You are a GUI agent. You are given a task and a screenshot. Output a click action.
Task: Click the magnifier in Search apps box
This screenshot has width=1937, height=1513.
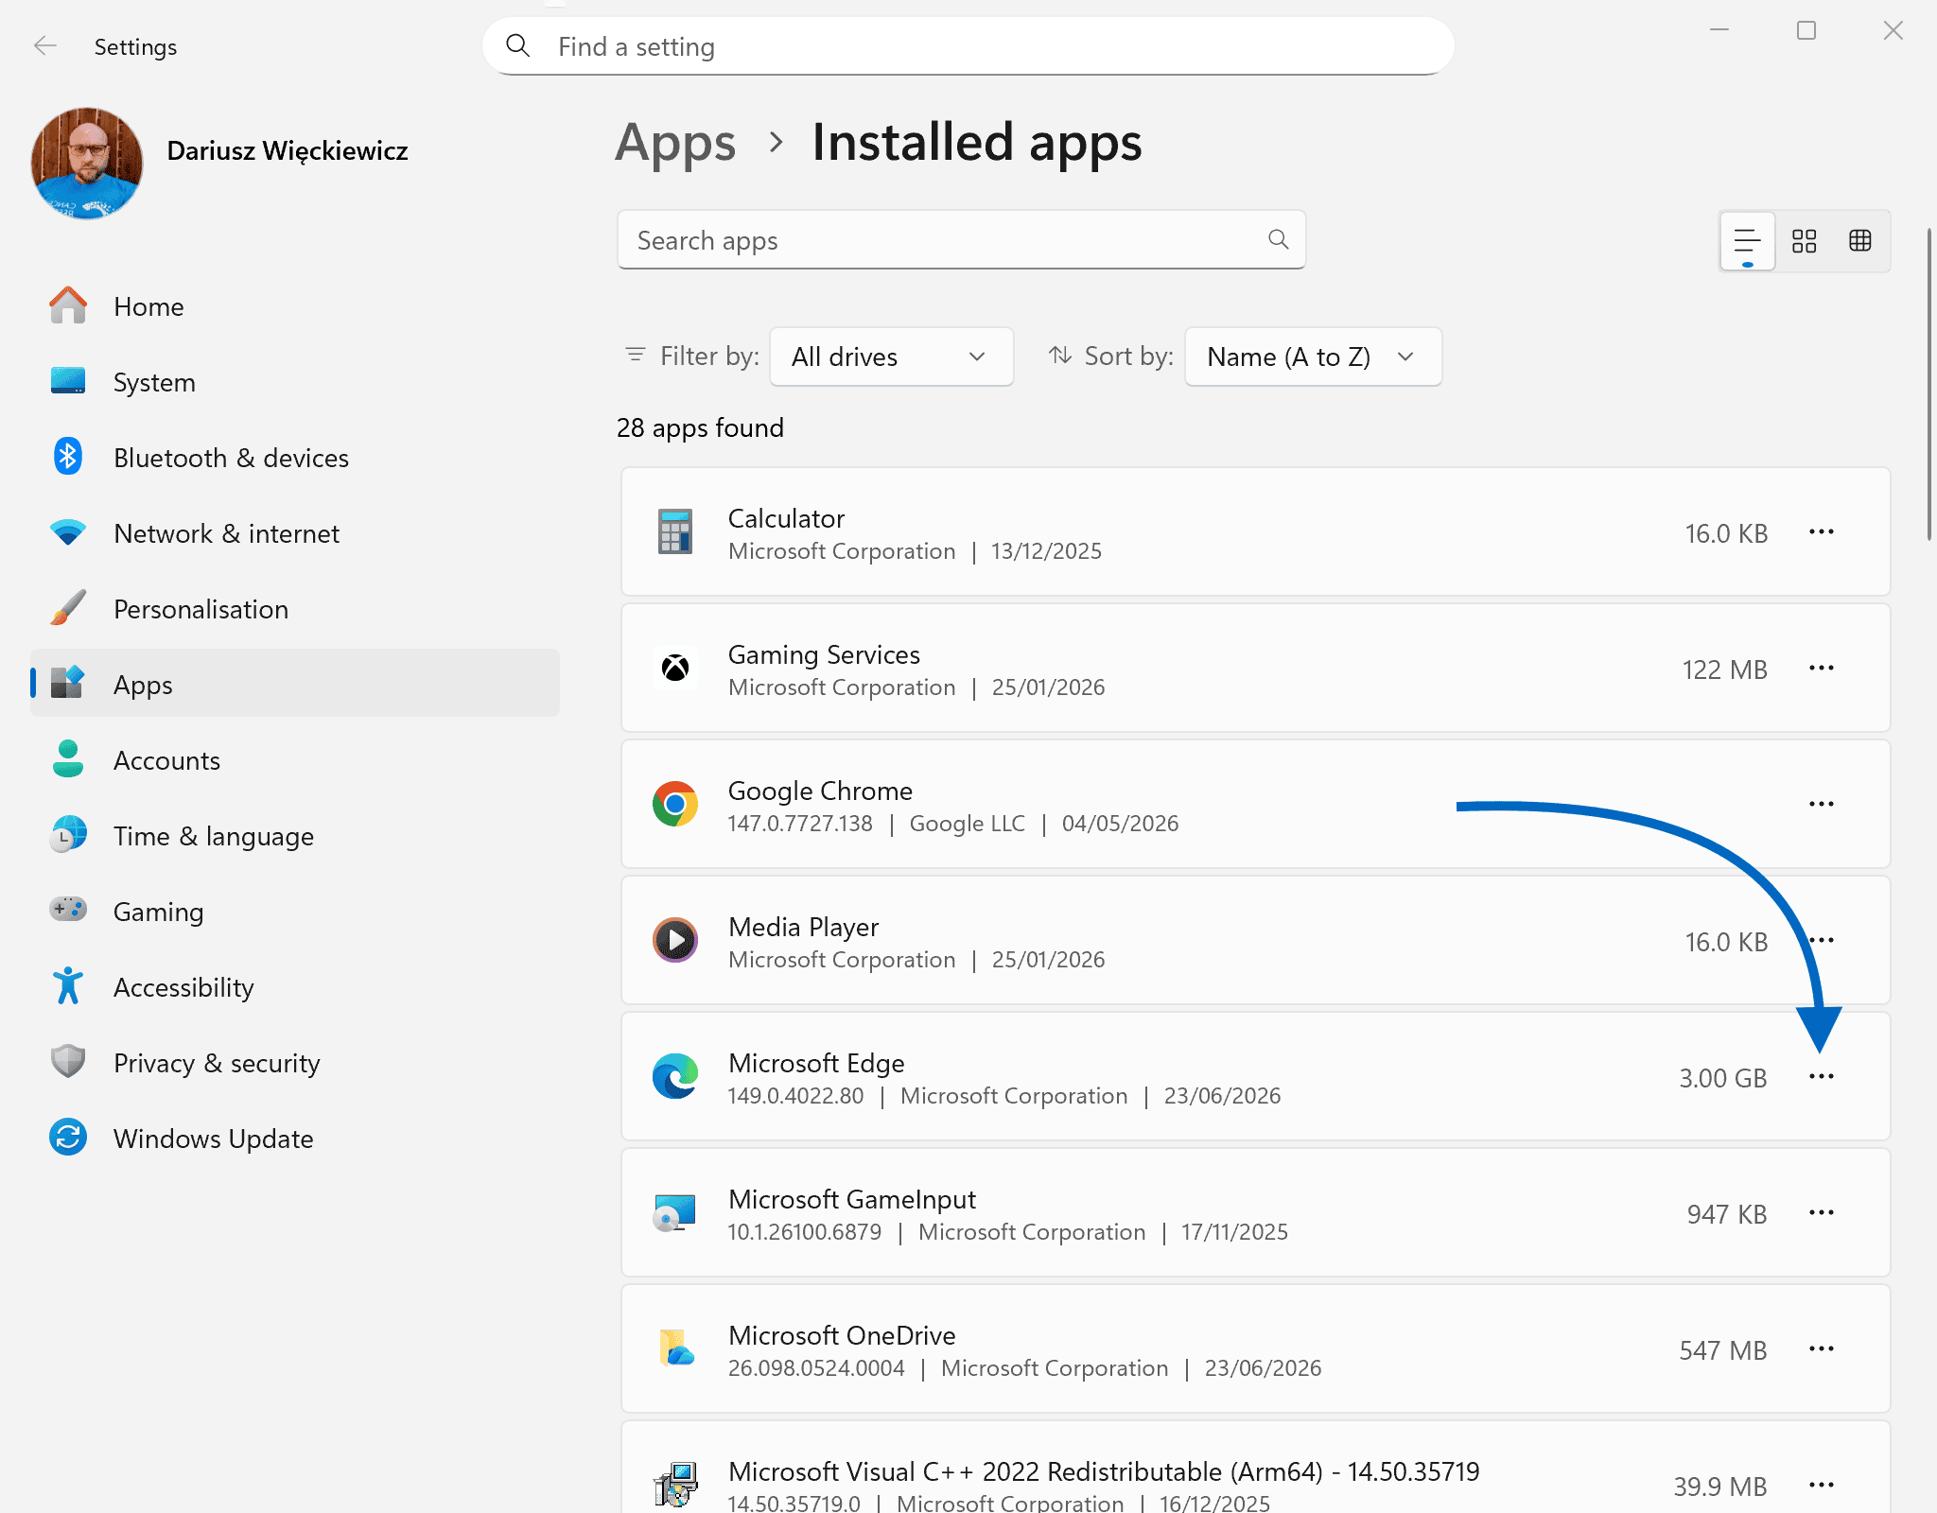pyautogui.click(x=1279, y=240)
